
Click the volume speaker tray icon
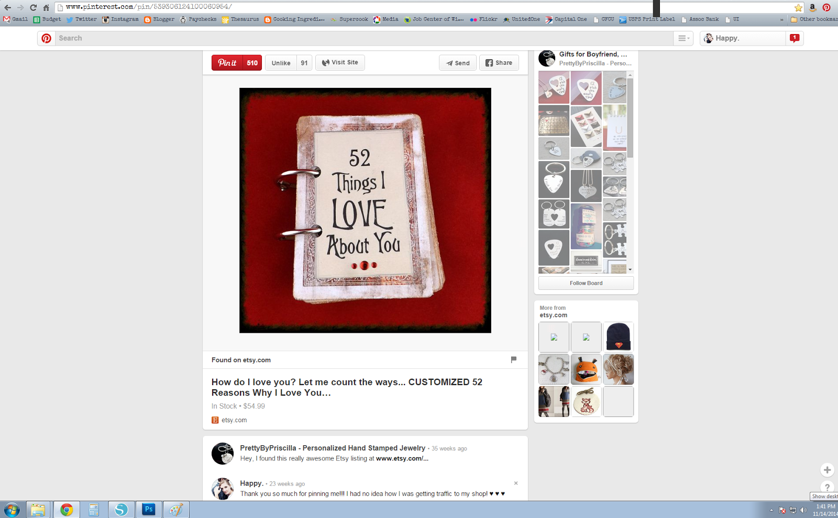coord(803,510)
